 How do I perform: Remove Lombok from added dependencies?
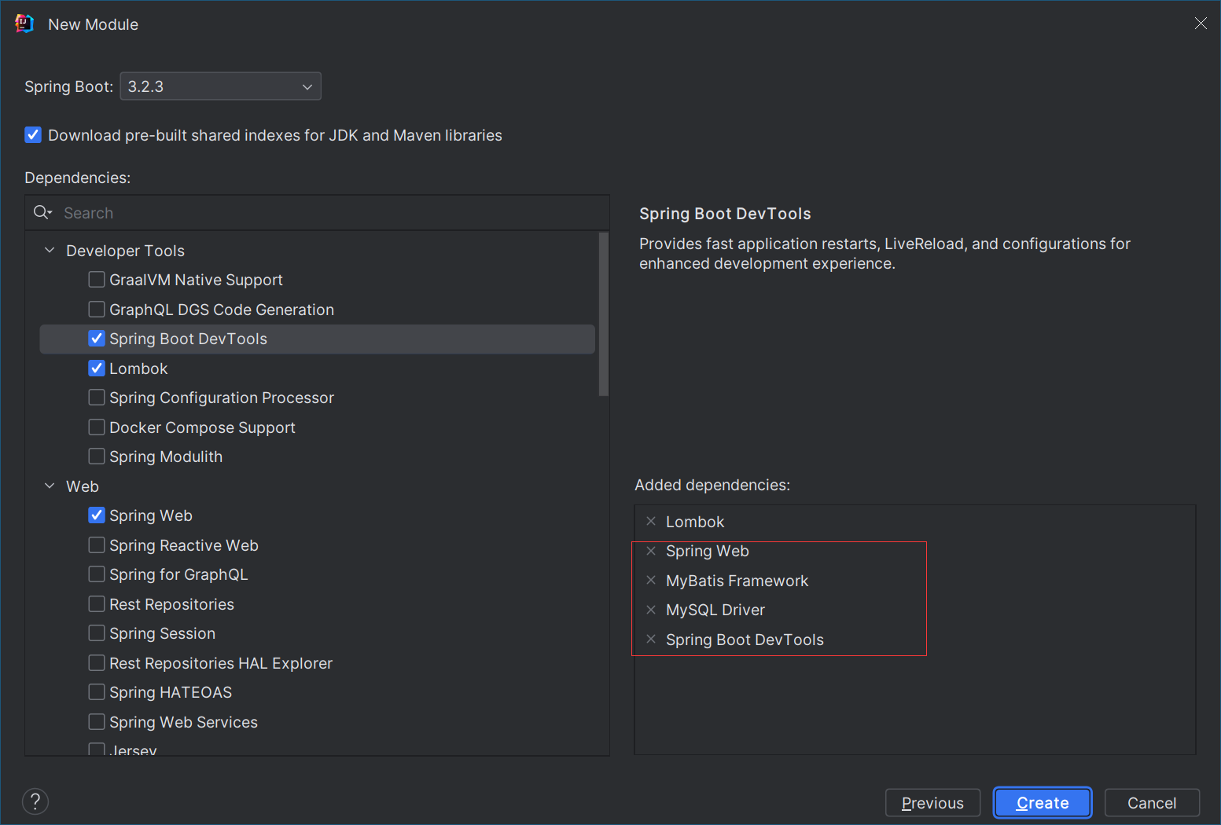coord(651,522)
